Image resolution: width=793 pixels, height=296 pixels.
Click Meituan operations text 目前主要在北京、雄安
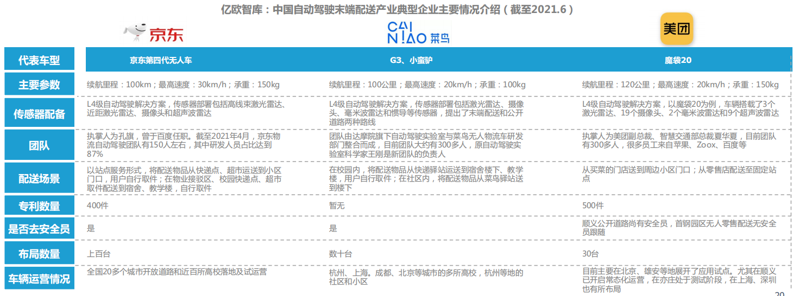coord(679,280)
